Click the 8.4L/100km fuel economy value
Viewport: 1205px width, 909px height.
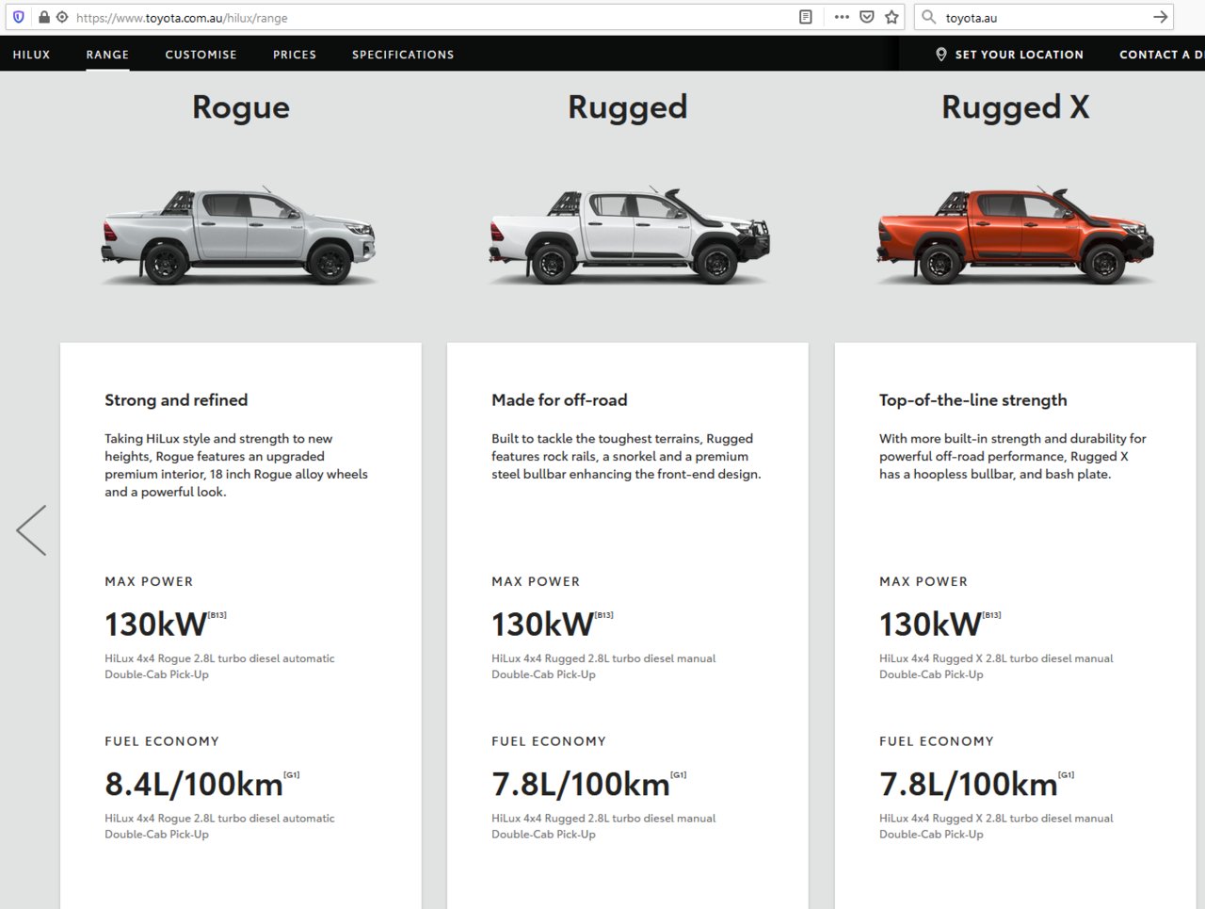click(194, 785)
